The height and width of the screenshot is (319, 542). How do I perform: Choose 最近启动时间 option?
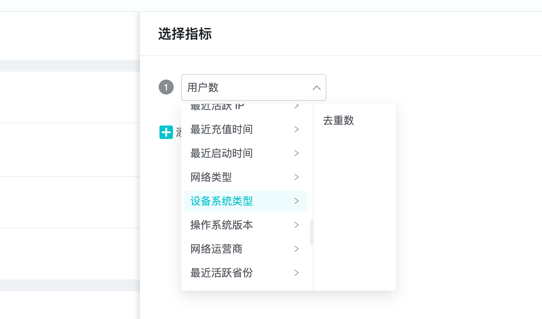(x=222, y=153)
